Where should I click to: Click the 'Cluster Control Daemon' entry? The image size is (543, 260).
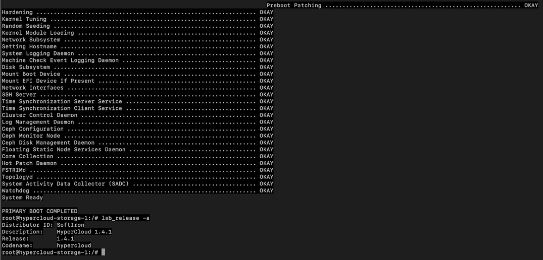click(x=39, y=115)
